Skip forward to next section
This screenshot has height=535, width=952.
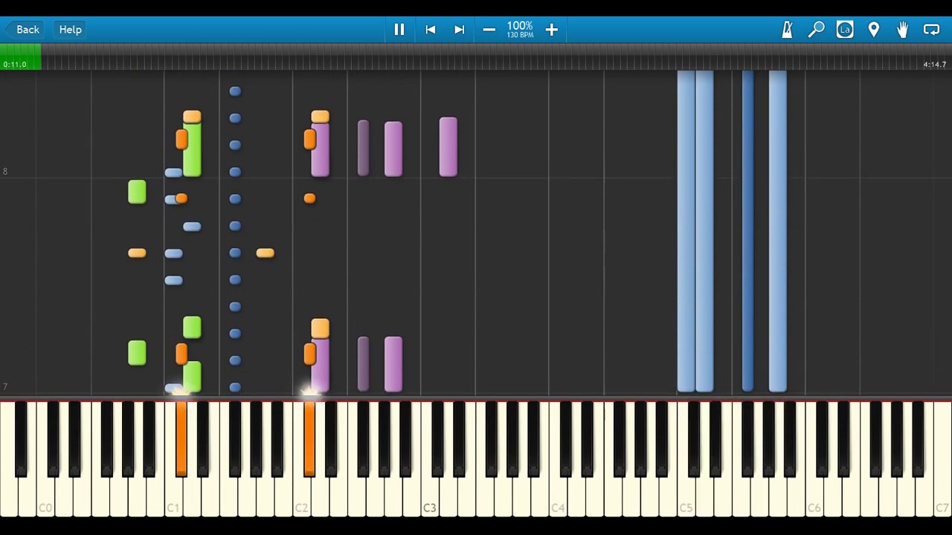(459, 30)
